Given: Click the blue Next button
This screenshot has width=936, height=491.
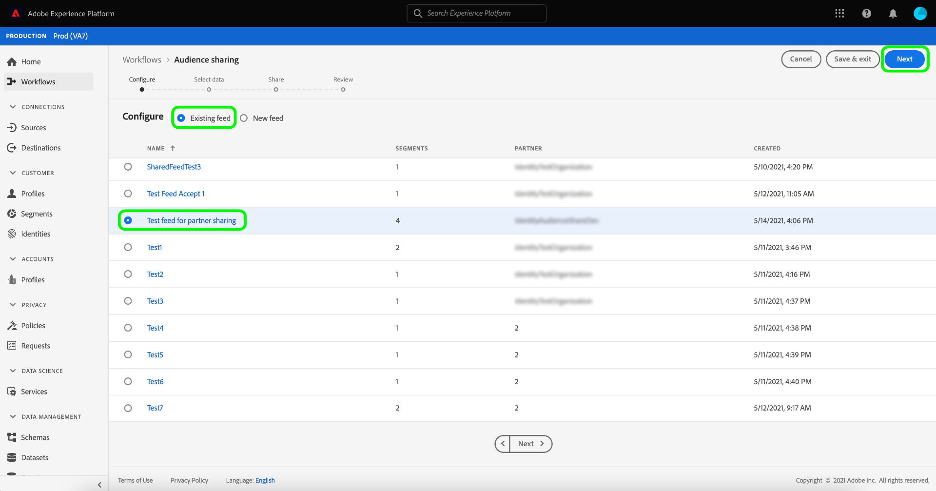Looking at the screenshot, I should (x=904, y=59).
